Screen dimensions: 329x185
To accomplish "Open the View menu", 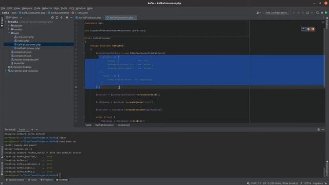I will pyautogui.click(x=17, y=8).
